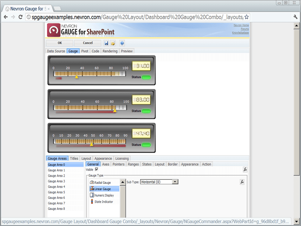Viewport: 301px width, 226px height.
Task: Click numeric display reading 83.00
Action: coord(141,100)
